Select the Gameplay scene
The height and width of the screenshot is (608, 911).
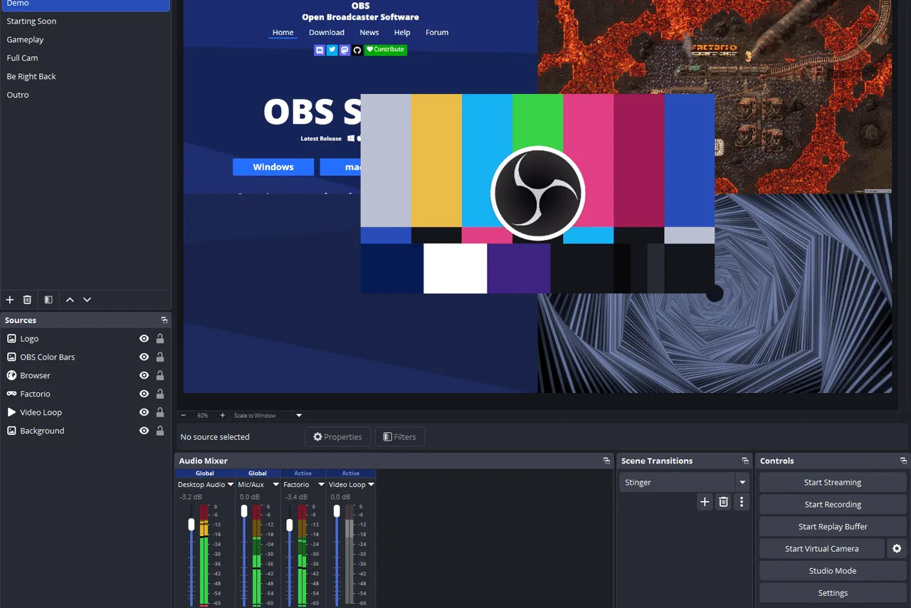click(85, 40)
